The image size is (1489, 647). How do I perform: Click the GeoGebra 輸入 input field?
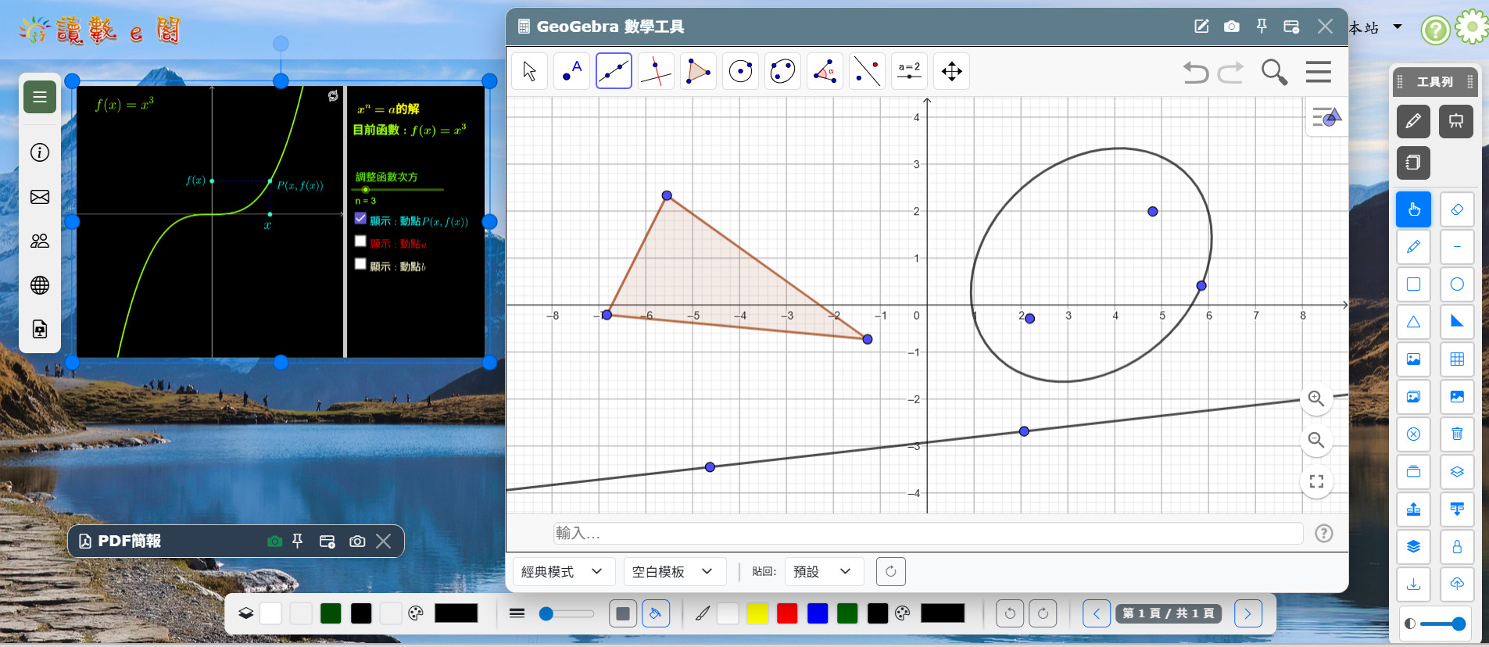(927, 534)
